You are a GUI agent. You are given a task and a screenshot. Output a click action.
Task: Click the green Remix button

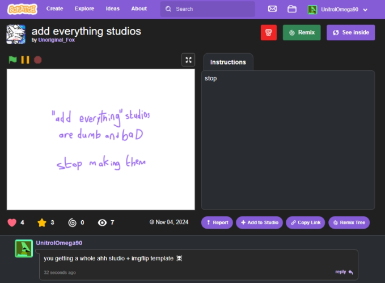302,33
